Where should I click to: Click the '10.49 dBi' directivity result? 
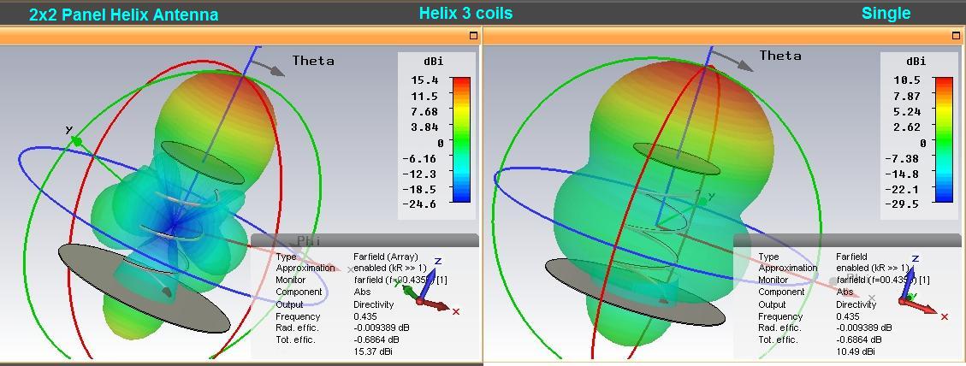point(855,351)
